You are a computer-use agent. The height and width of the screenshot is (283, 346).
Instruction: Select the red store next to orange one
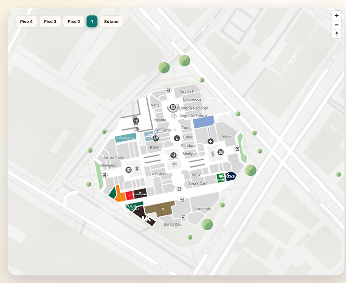coord(130,196)
